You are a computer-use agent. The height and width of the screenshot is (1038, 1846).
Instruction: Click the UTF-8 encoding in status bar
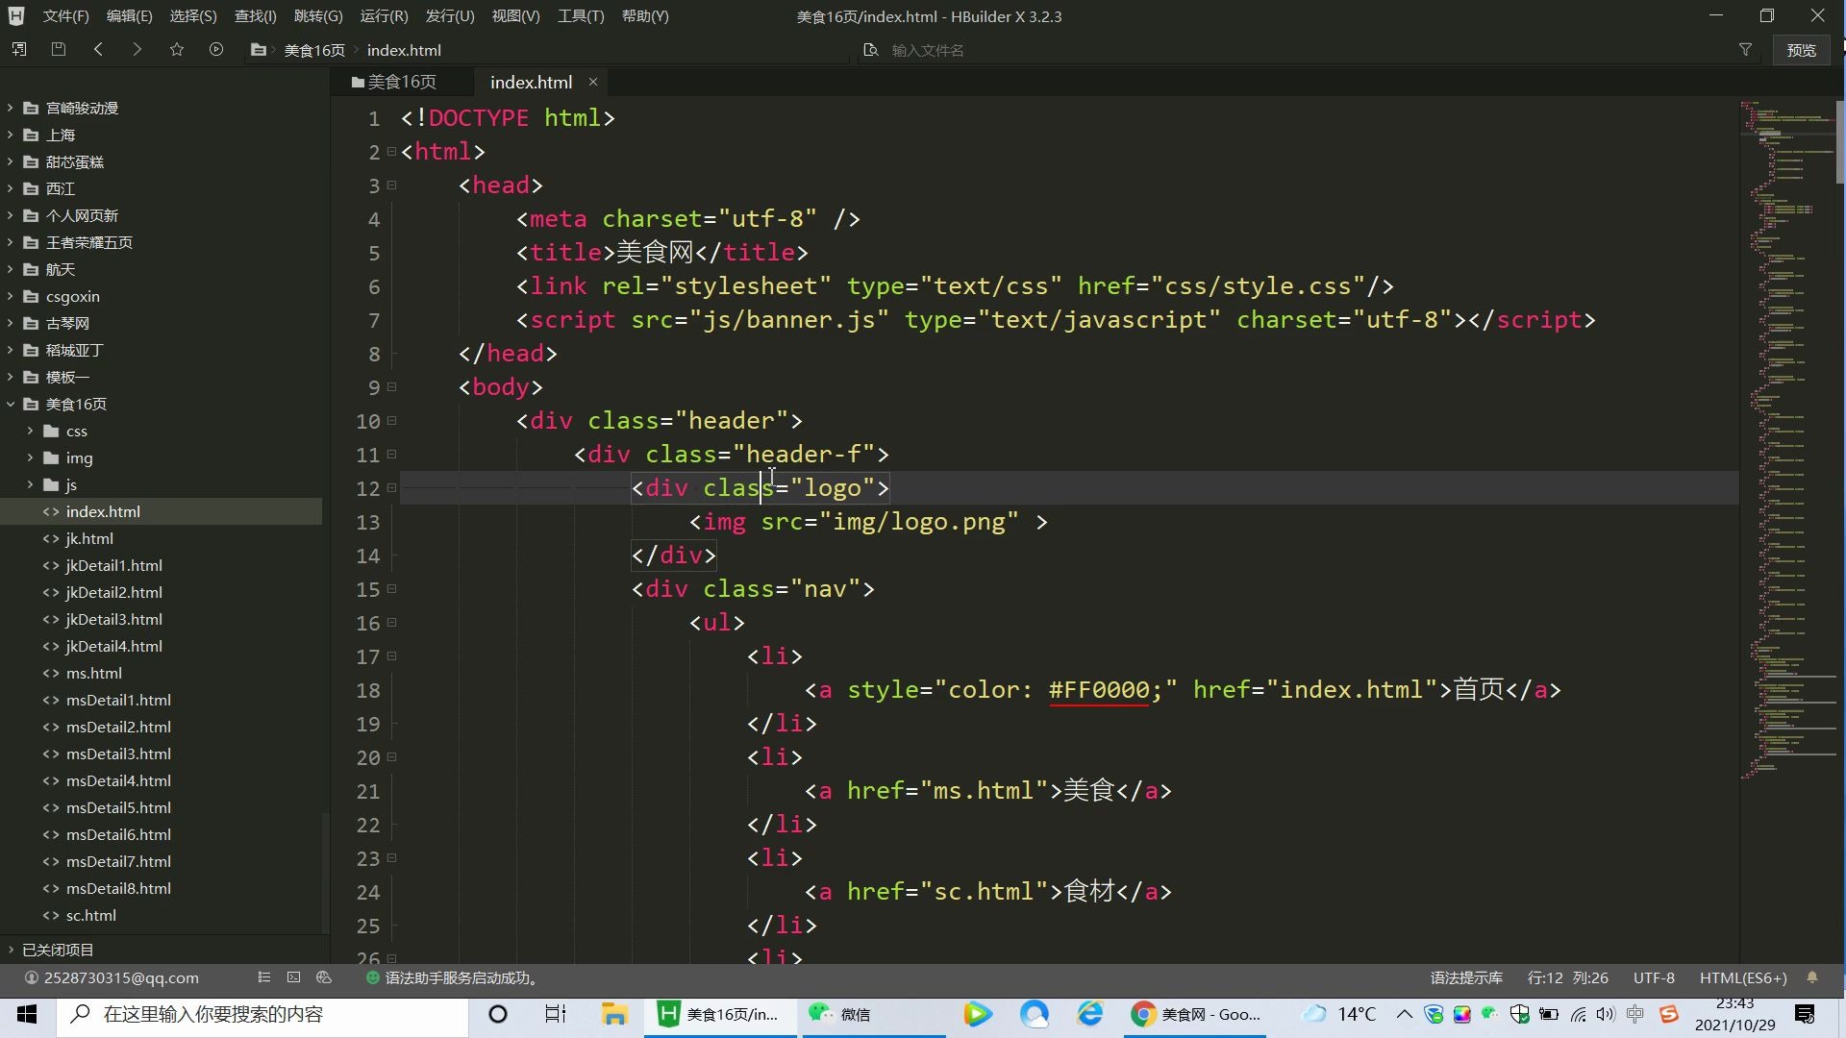[x=1654, y=977]
